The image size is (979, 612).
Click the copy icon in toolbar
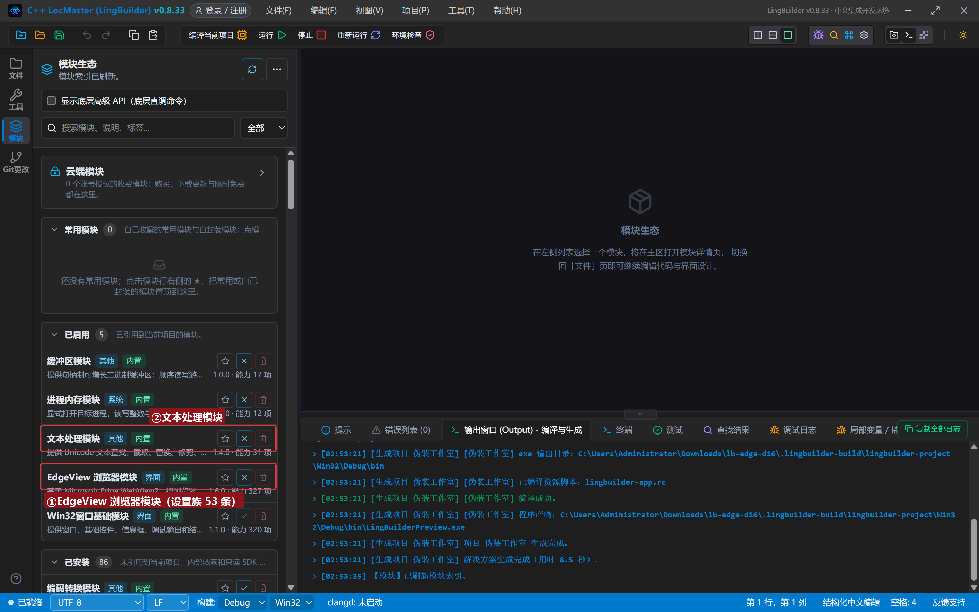[134, 35]
